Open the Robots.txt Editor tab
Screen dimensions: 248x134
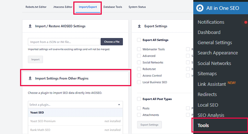(36, 7)
